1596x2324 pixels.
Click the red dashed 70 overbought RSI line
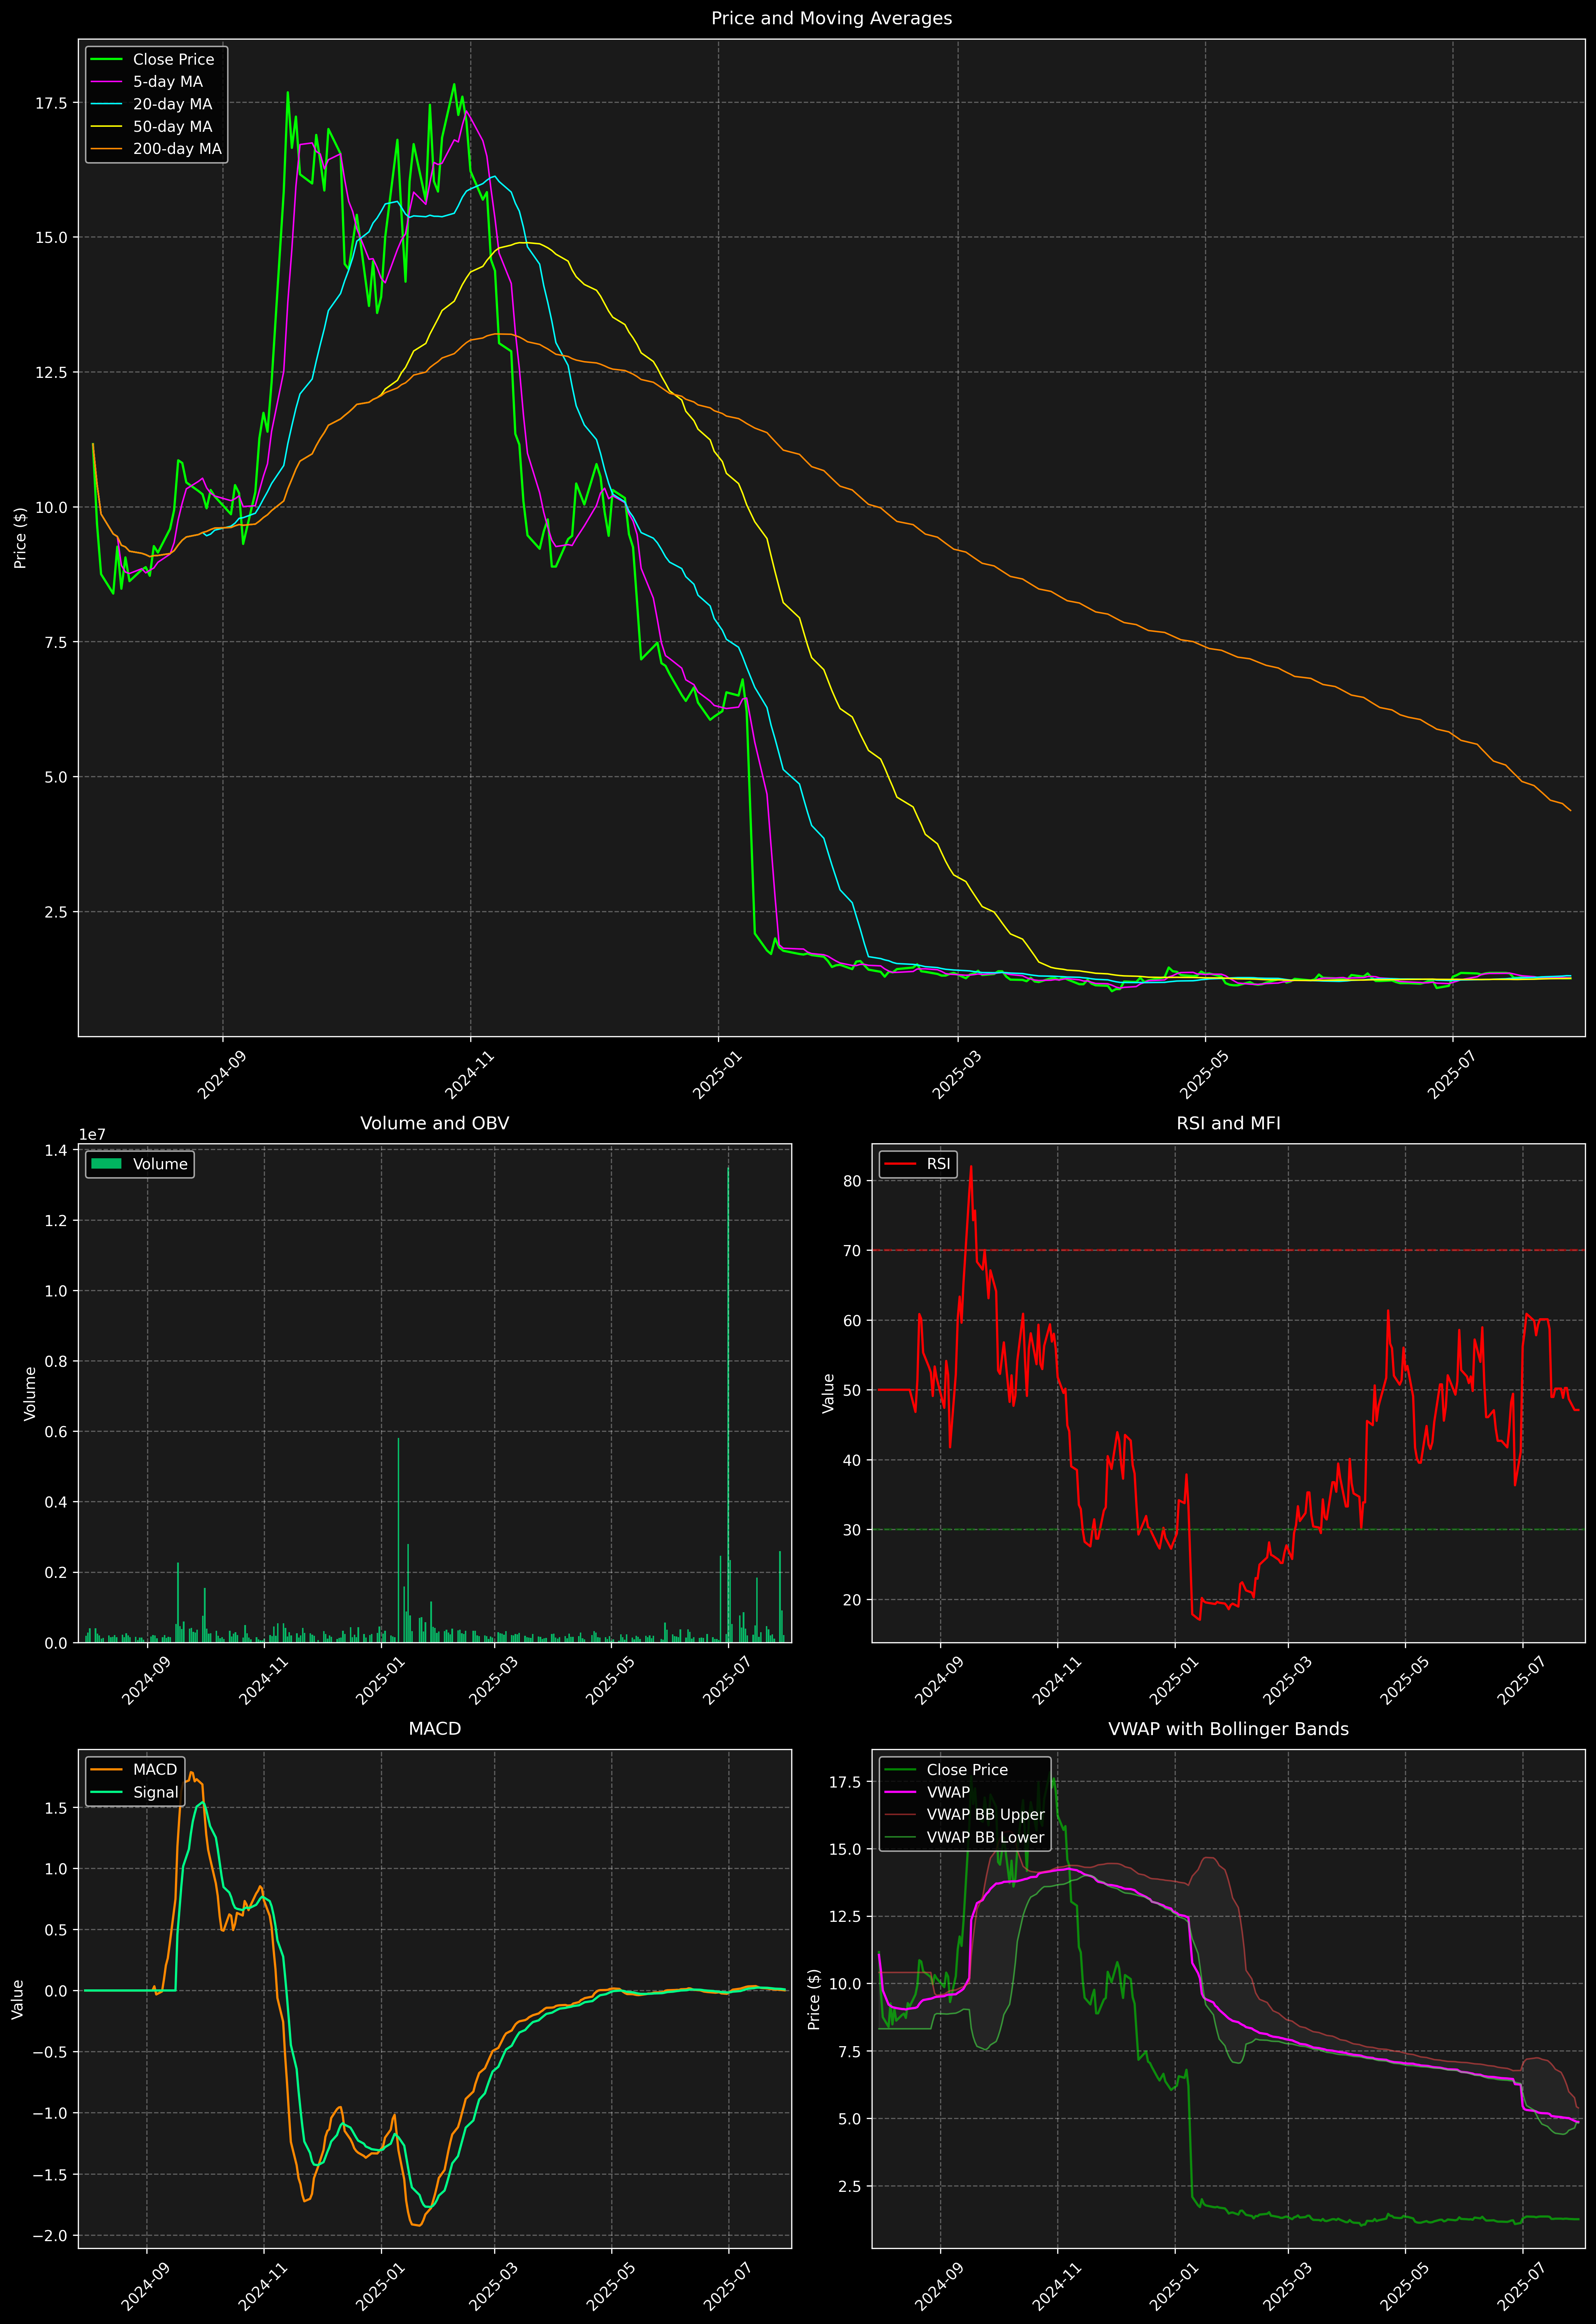(x=1228, y=1250)
